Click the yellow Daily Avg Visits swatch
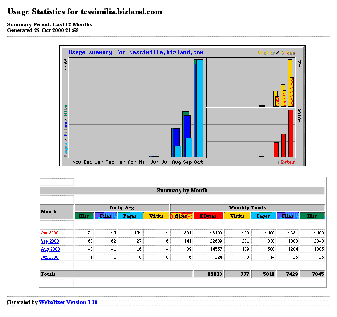The width and height of the screenshot is (337, 317). (x=156, y=216)
